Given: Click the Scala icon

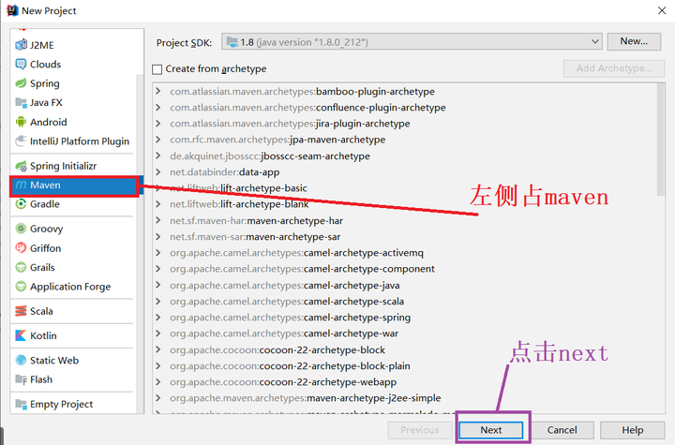Looking at the screenshot, I should point(21,311).
